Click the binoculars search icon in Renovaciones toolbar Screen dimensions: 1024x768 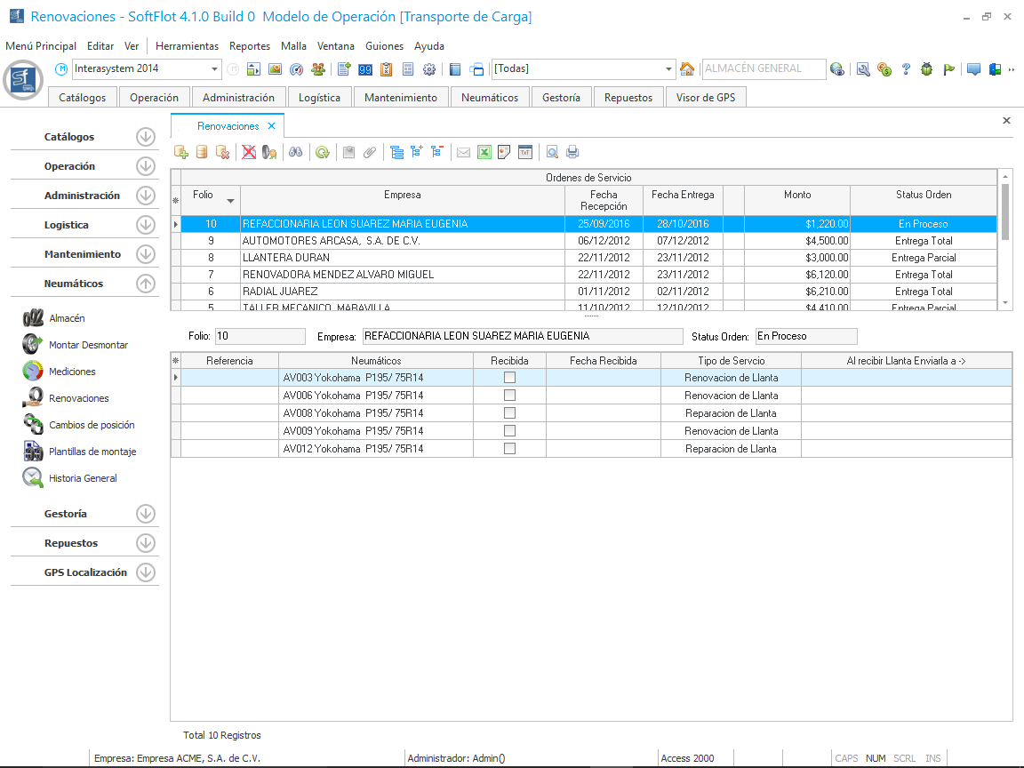(x=295, y=152)
